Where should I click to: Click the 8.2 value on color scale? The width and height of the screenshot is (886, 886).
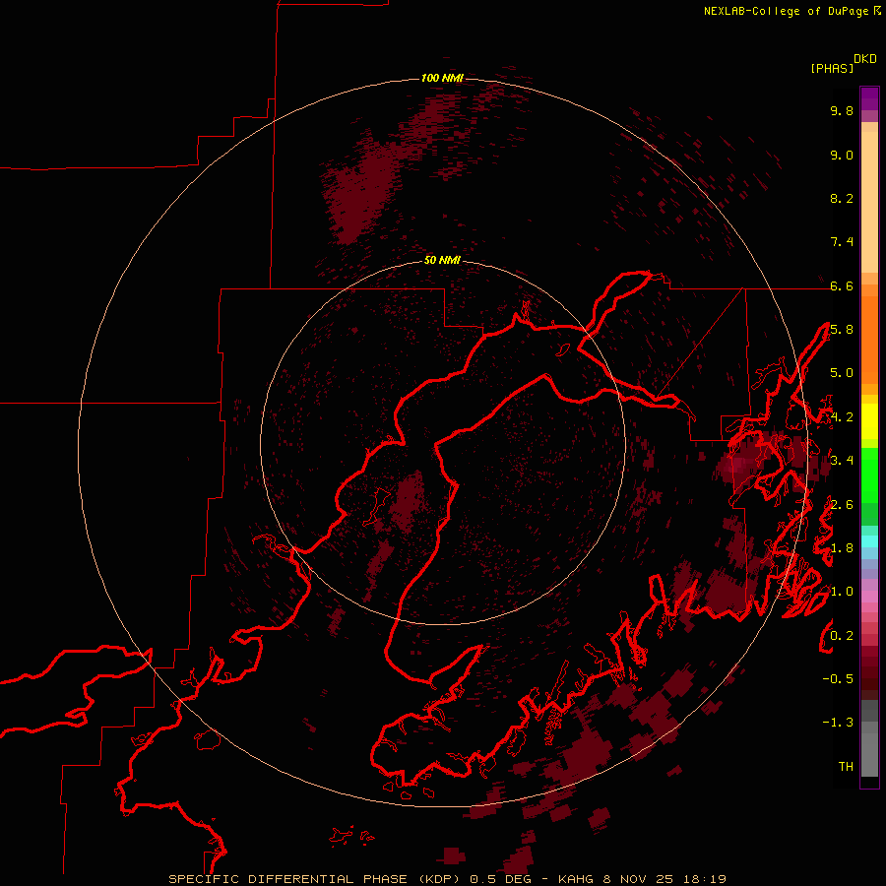[x=842, y=198]
